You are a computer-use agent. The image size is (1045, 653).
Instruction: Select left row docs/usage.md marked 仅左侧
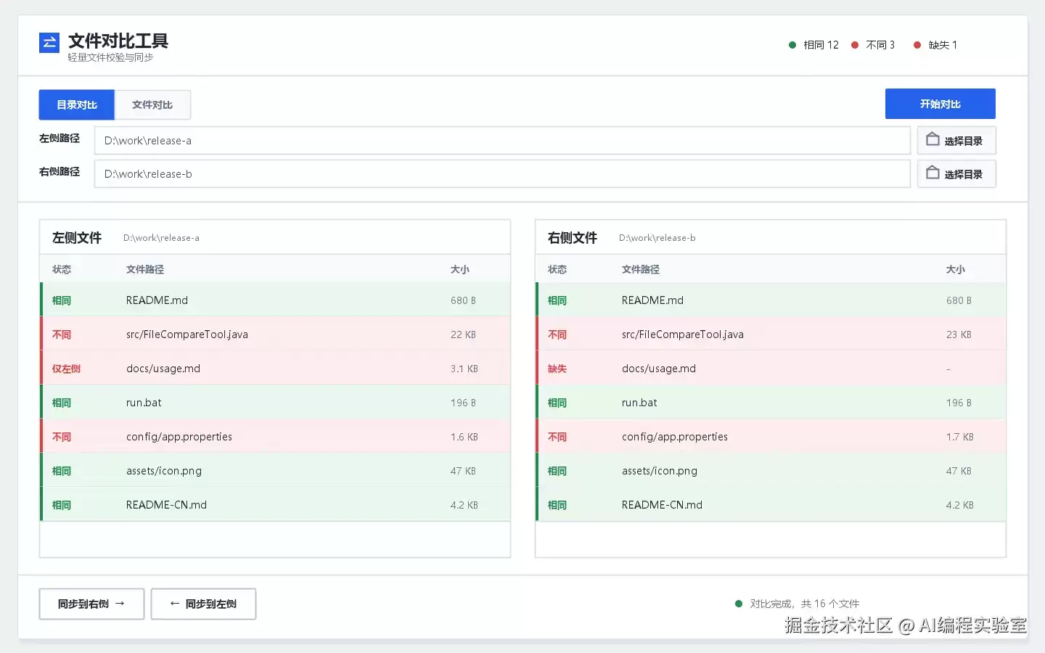click(275, 369)
